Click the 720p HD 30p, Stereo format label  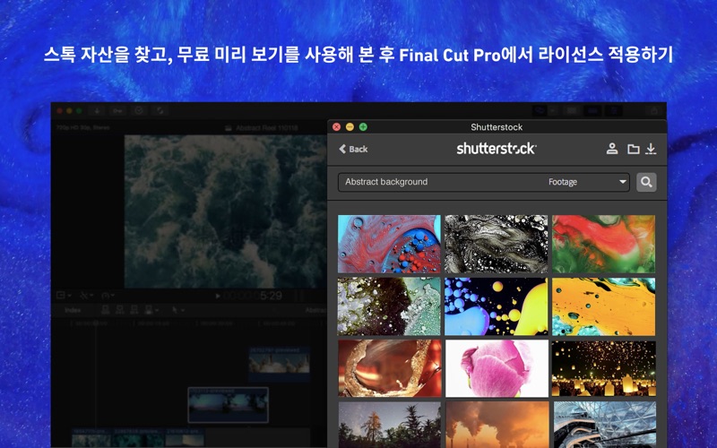coord(82,127)
